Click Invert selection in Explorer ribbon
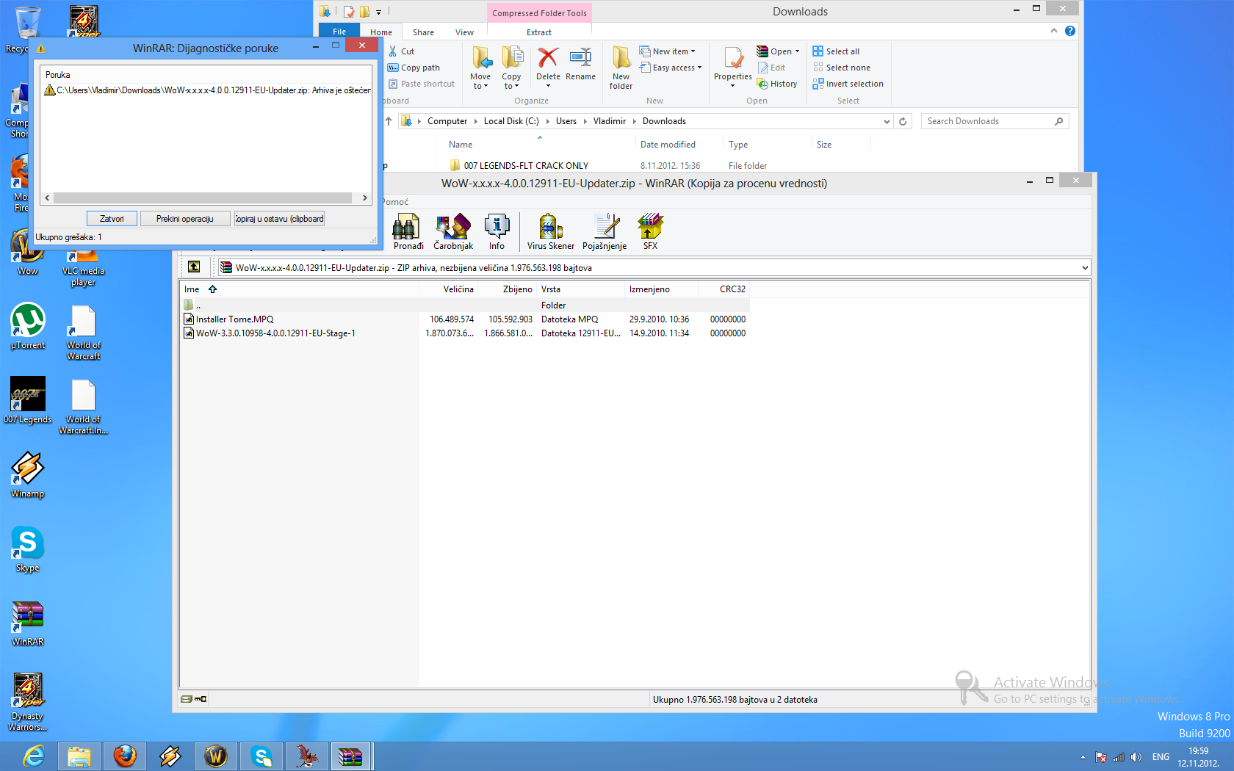Screen dimensions: 1234x771 point(848,84)
